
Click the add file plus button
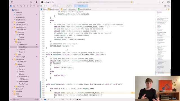point(11,99)
